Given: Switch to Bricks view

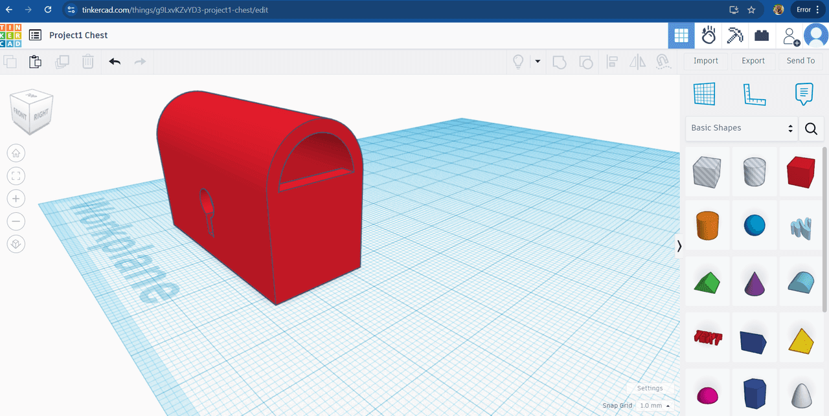Looking at the screenshot, I should 762,36.
